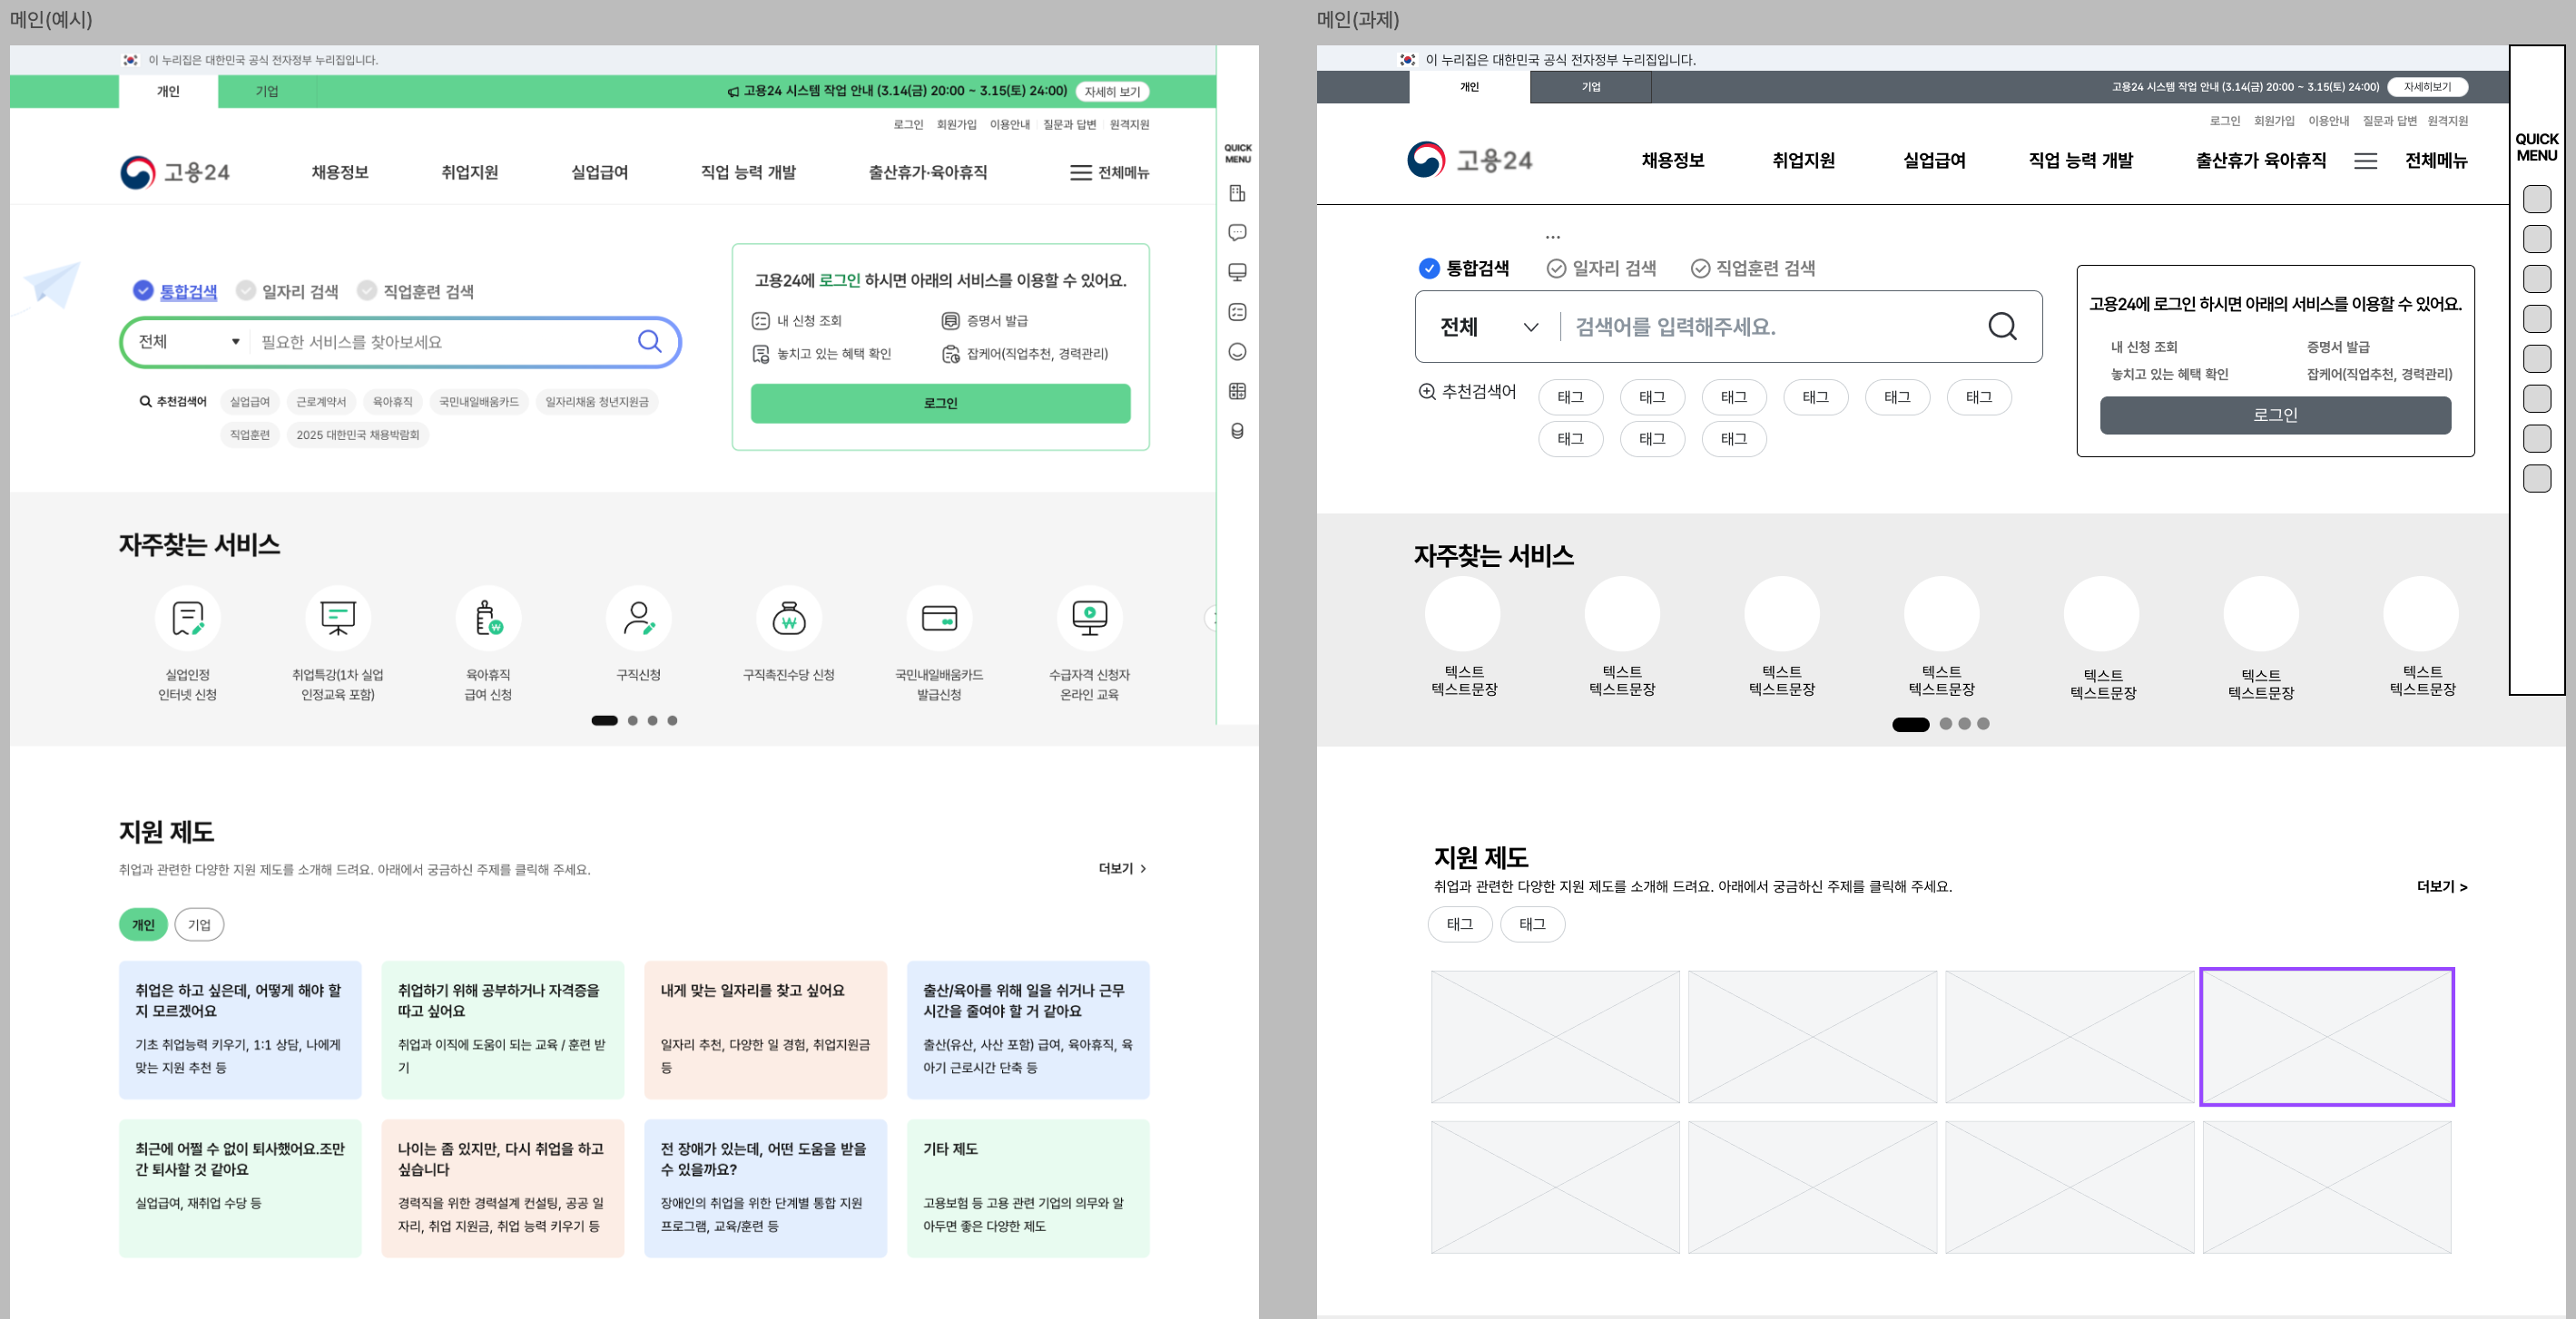Open the hamburger 전체메뉴 icon in example header

pyautogui.click(x=1080, y=173)
